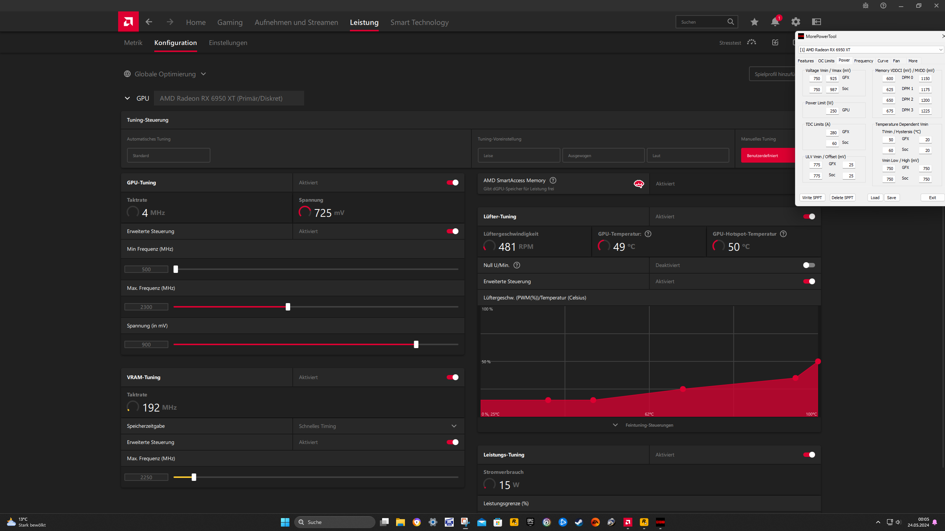Switch to the Gaming tab

click(x=230, y=22)
